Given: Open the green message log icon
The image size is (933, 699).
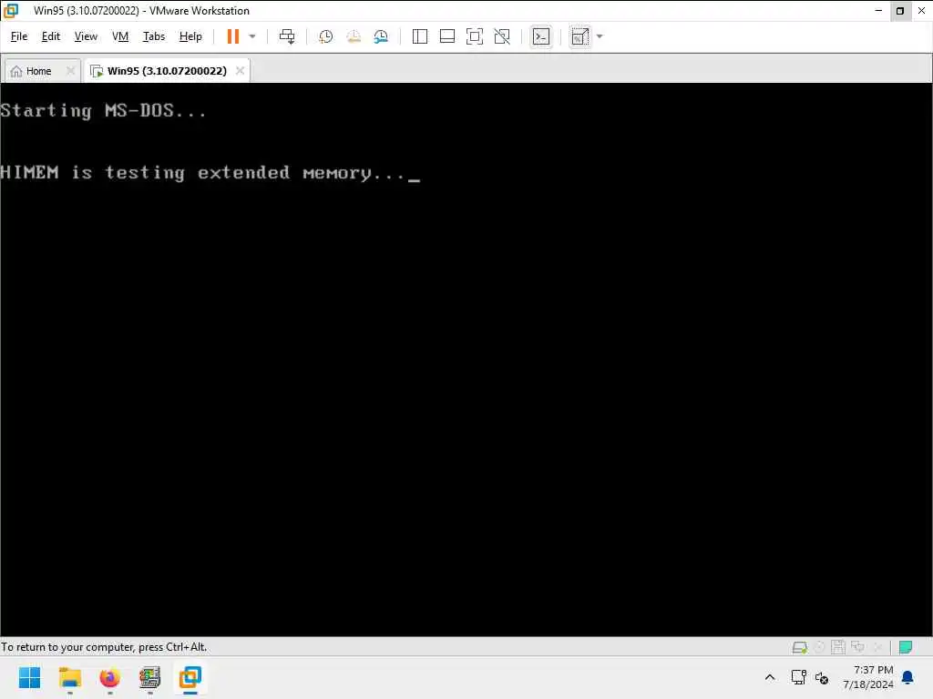Looking at the screenshot, I should [x=906, y=647].
